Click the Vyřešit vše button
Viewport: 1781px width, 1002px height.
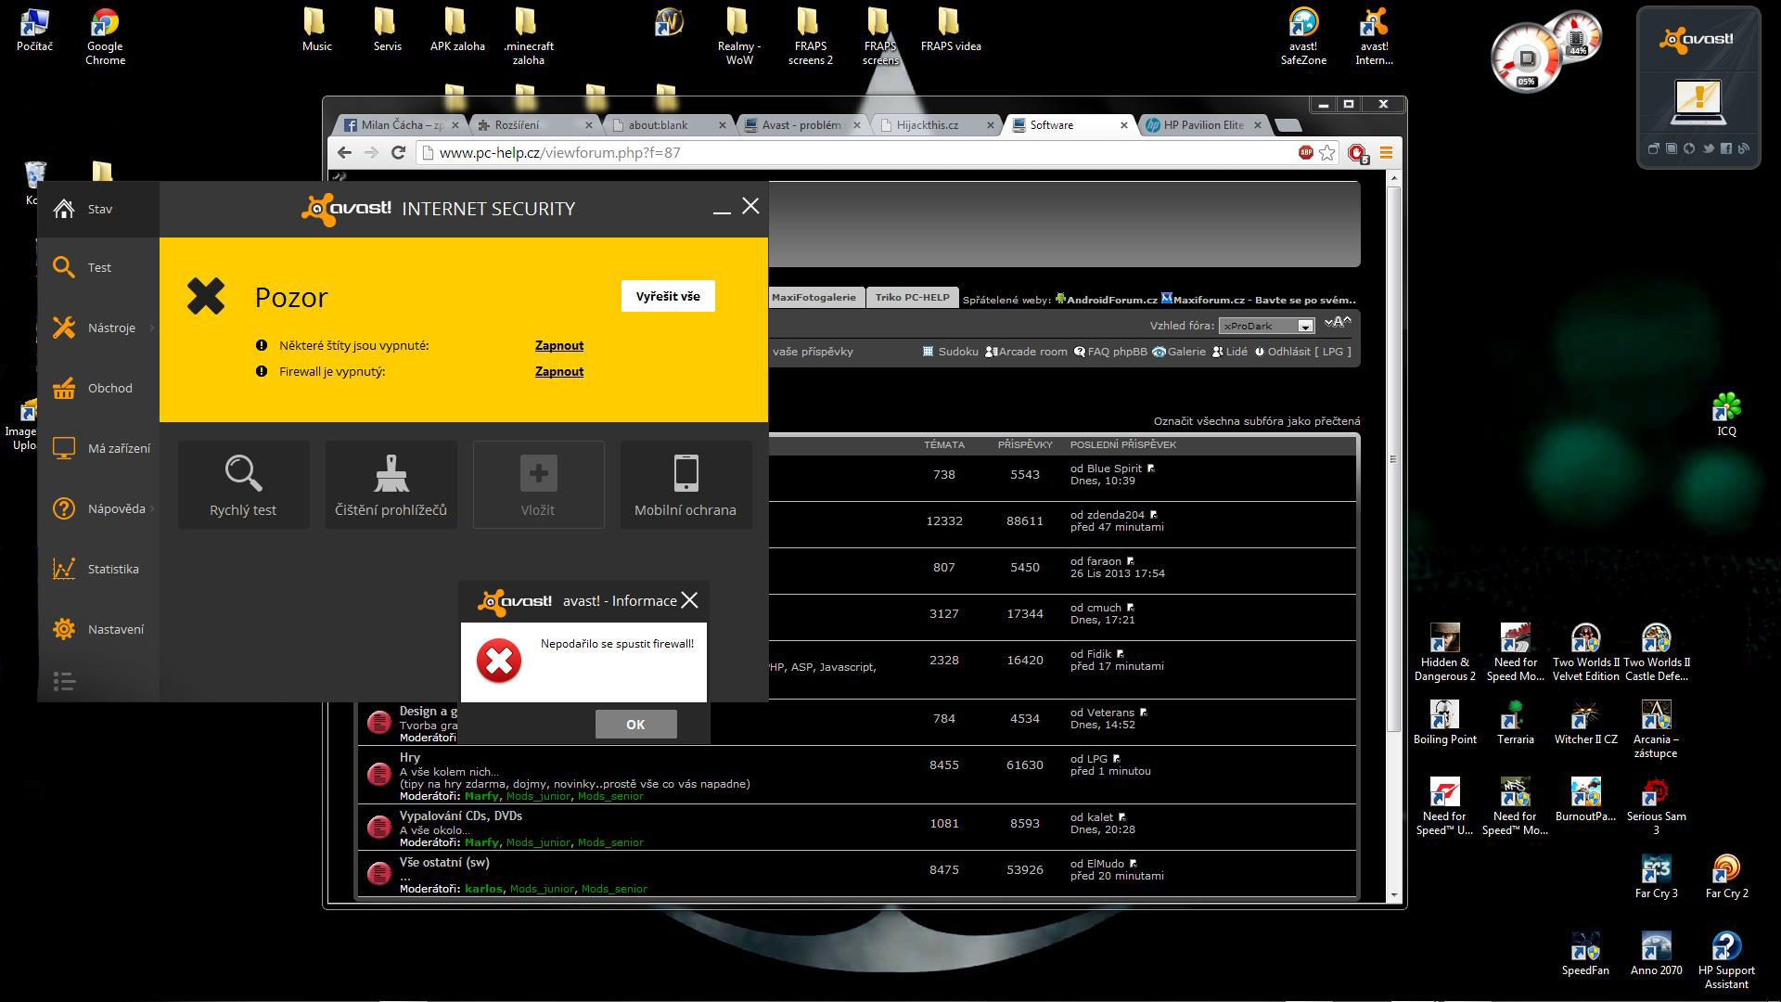pos(668,296)
